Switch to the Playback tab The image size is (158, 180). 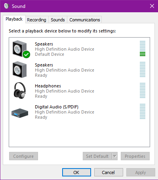click(x=14, y=19)
